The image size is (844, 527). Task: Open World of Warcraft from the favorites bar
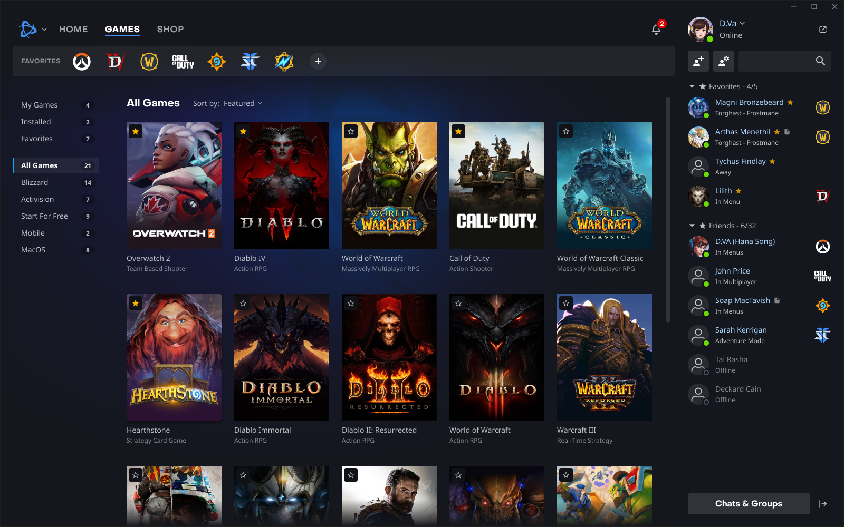149,61
